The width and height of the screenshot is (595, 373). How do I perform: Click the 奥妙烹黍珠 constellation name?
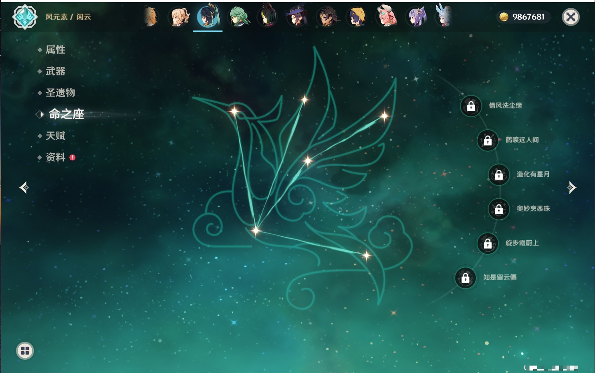point(533,209)
